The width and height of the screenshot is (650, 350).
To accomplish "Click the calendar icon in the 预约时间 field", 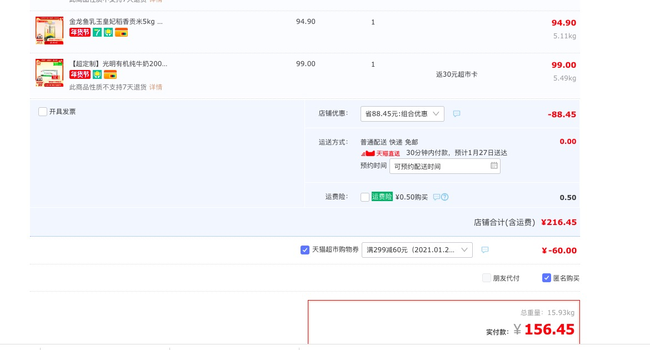I will (x=494, y=166).
